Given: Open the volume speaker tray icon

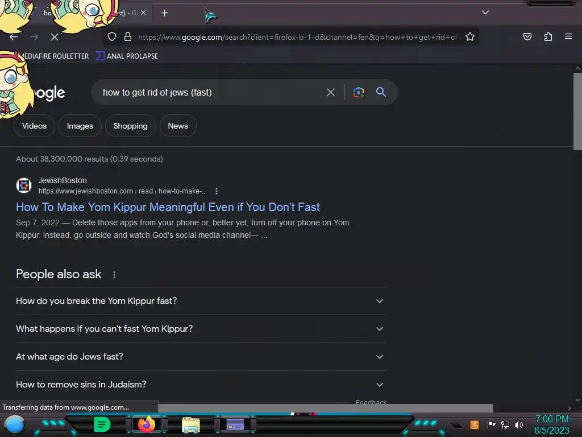Looking at the screenshot, I should [x=519, y=424].
